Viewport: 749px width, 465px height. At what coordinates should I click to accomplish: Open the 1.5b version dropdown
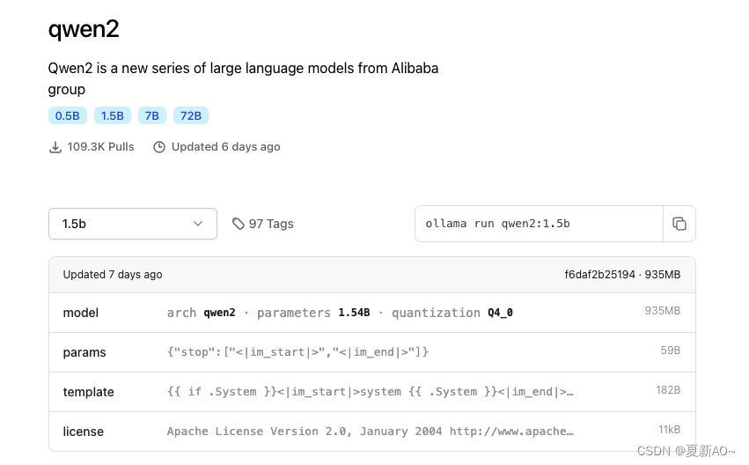pos(133,224)
